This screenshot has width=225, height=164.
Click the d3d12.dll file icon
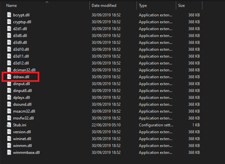coord(9,63)
